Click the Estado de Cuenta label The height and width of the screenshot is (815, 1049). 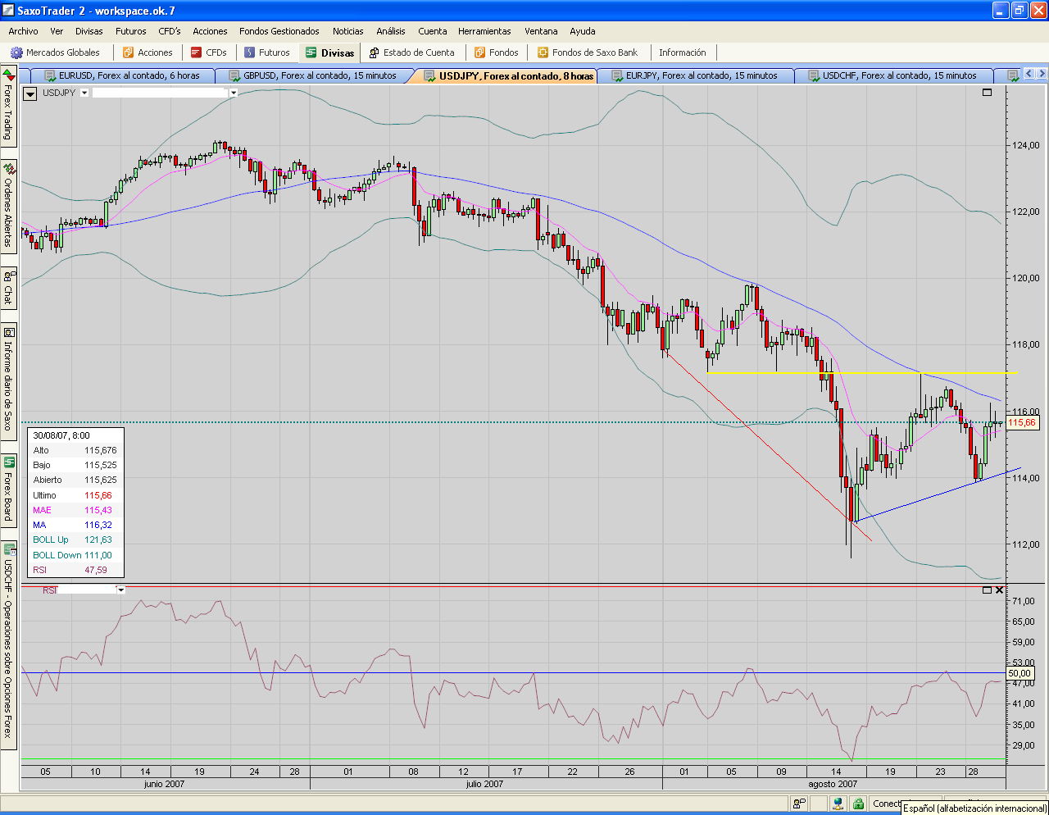point(419,52)
